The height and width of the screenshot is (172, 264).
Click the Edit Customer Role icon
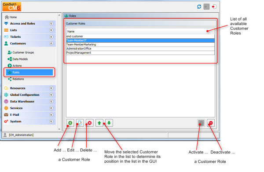click(80, 123)
